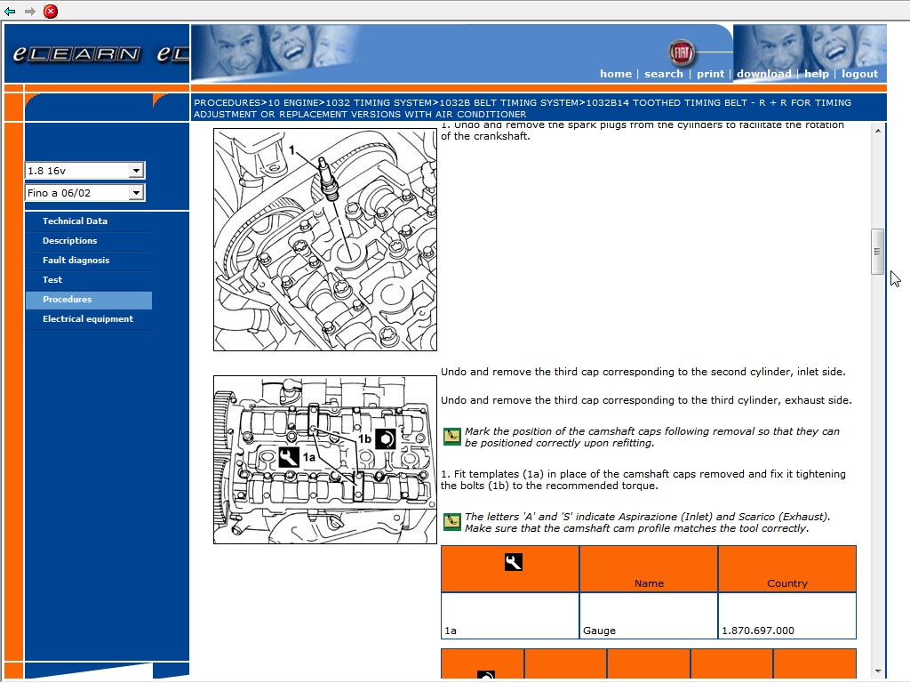Open the Fino a 06/02 date dropdown
910x683 pixels.
coord(84,193)
